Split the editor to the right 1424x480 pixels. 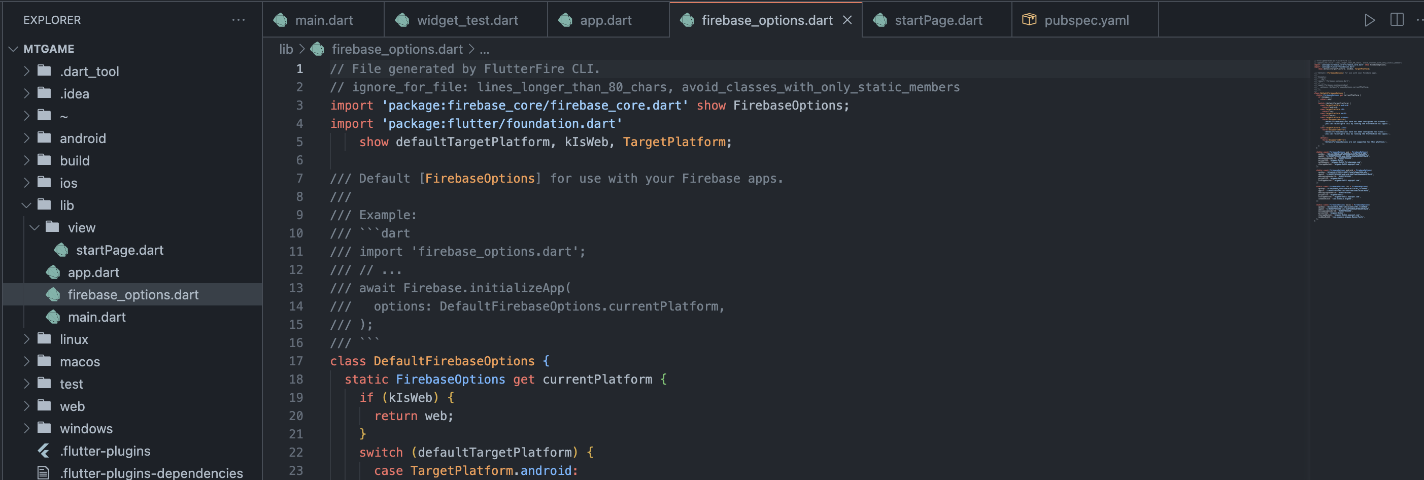[1397, 20]
